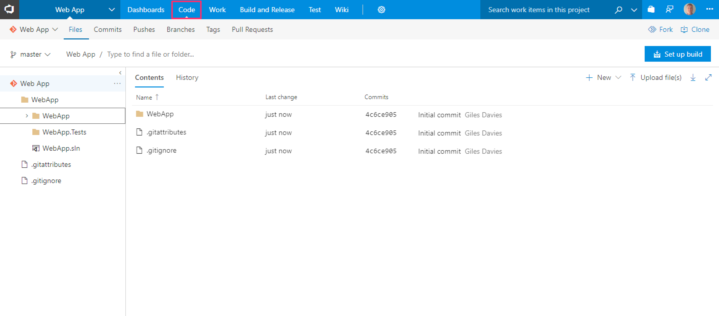
Task: Open the master branch dropdown
Action: (30, 54)
